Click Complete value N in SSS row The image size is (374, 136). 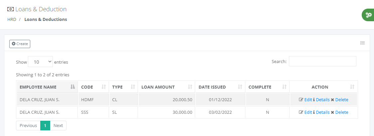coord(267,112)
